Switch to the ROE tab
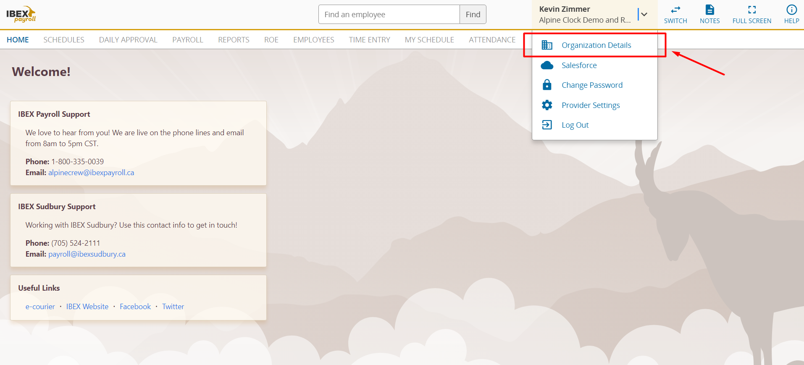 click(271, 40)
